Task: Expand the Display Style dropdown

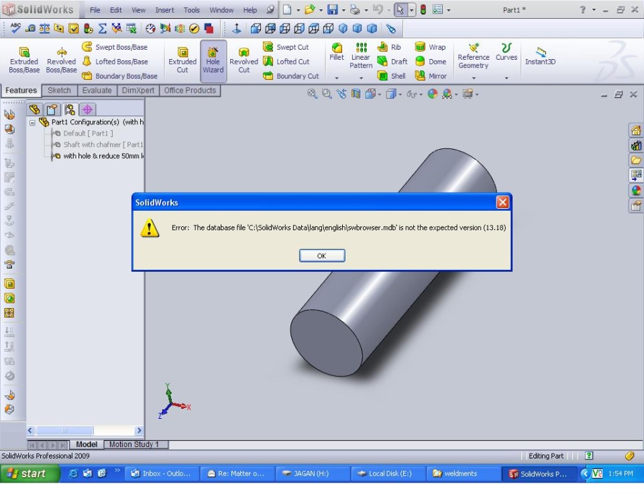Action: 400,95
